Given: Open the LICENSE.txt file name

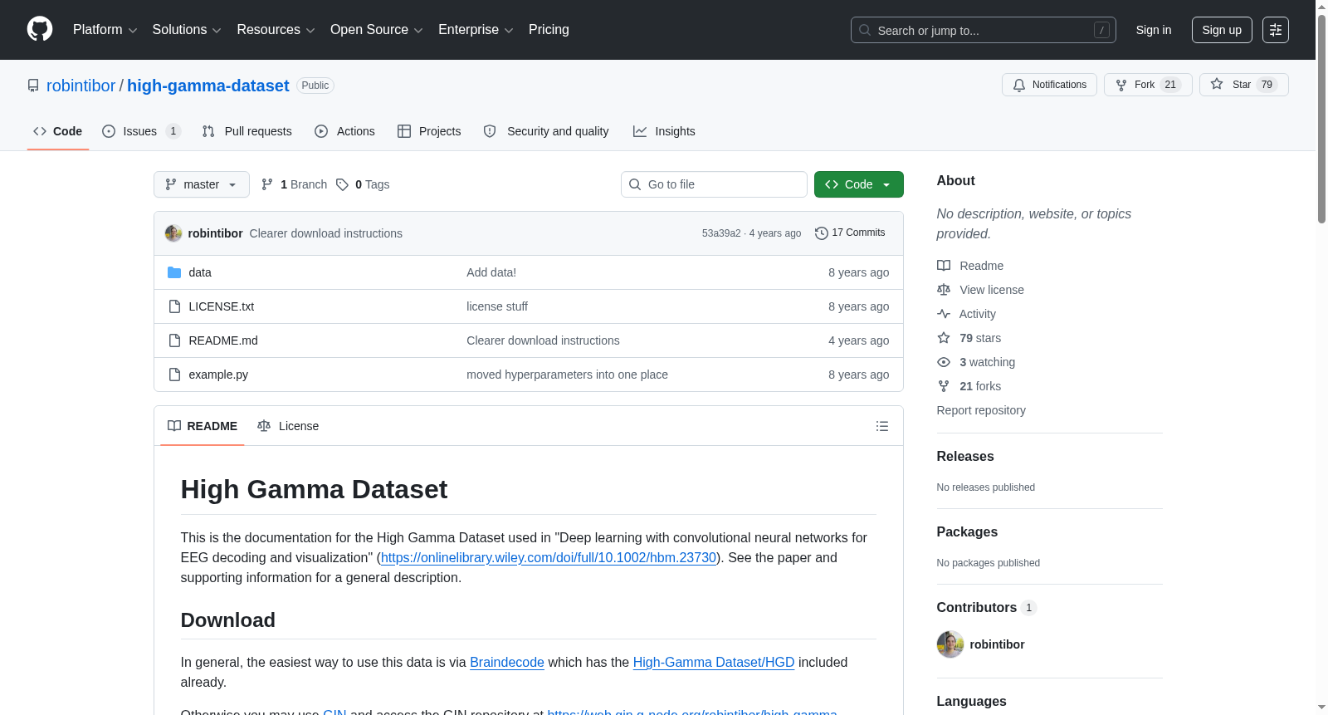Looking at the screenshot, I should [222, 306].
